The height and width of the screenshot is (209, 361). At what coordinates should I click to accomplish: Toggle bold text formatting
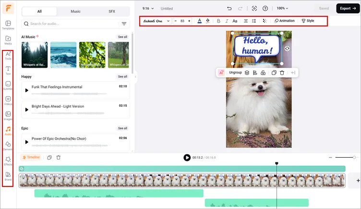coord(218,21)
